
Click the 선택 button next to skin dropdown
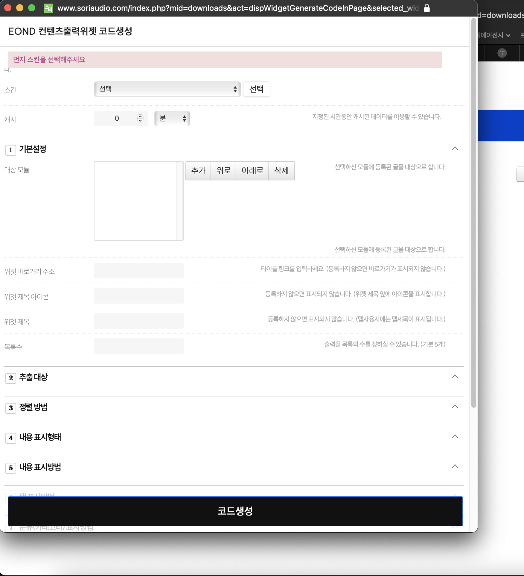pos(256,89)
